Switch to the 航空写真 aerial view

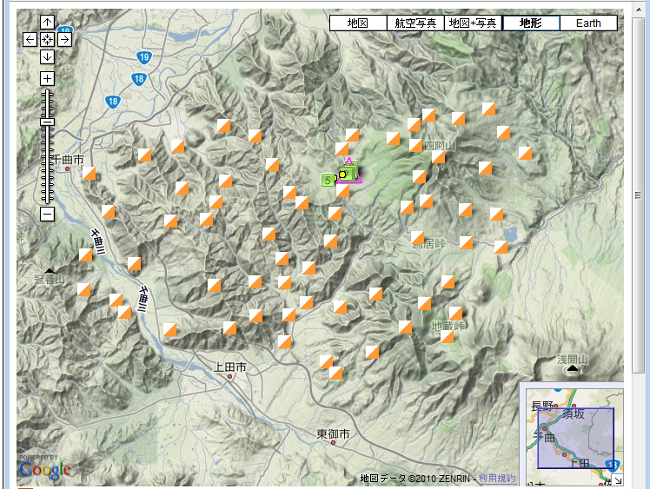(415, 23)
